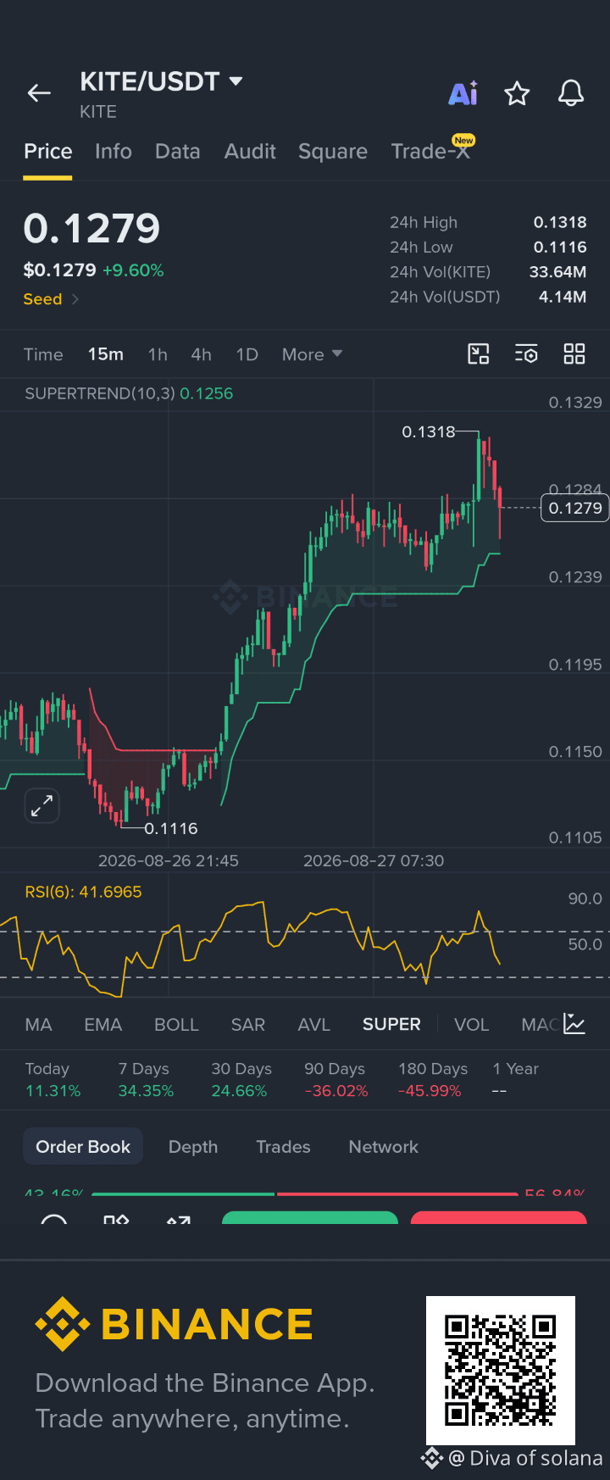The image size is (610, 1480).
Task: Scan the Binance QR code
Action: [501, 1370]
